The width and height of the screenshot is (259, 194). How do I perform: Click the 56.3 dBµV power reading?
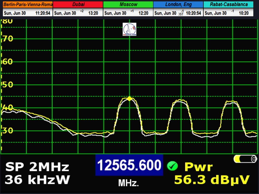[212, 180]
